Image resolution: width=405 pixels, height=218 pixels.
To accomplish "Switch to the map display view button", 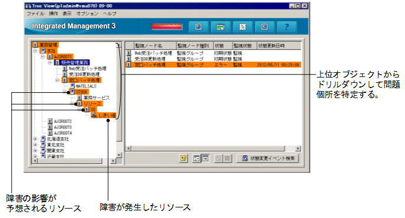I will click(197, 158).
